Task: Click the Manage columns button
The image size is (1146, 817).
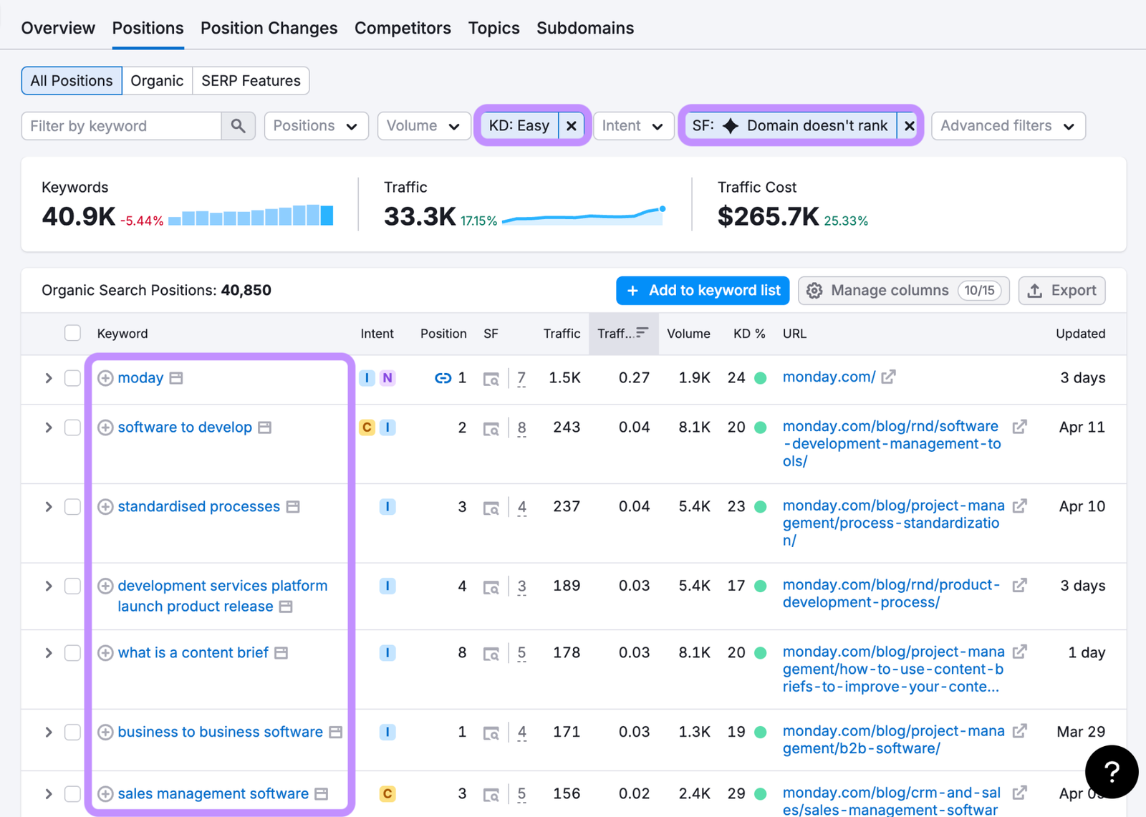Action: (x=903, y=291)
